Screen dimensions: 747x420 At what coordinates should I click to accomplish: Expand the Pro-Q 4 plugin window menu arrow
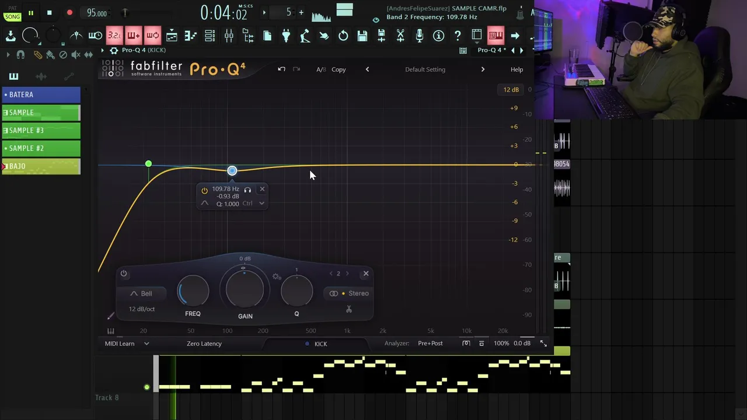point(103,50)
